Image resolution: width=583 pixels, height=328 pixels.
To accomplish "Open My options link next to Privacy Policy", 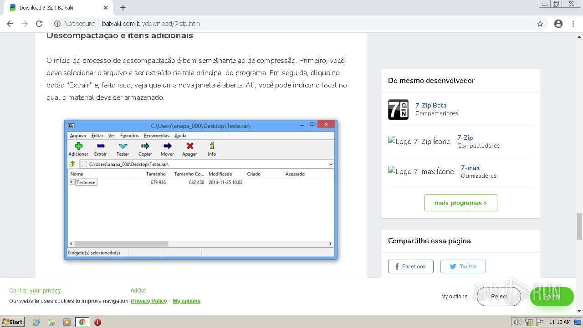I will [x=187, y=301].
